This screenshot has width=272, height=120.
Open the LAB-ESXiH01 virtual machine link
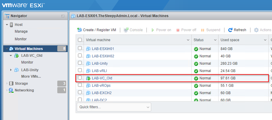103,49
